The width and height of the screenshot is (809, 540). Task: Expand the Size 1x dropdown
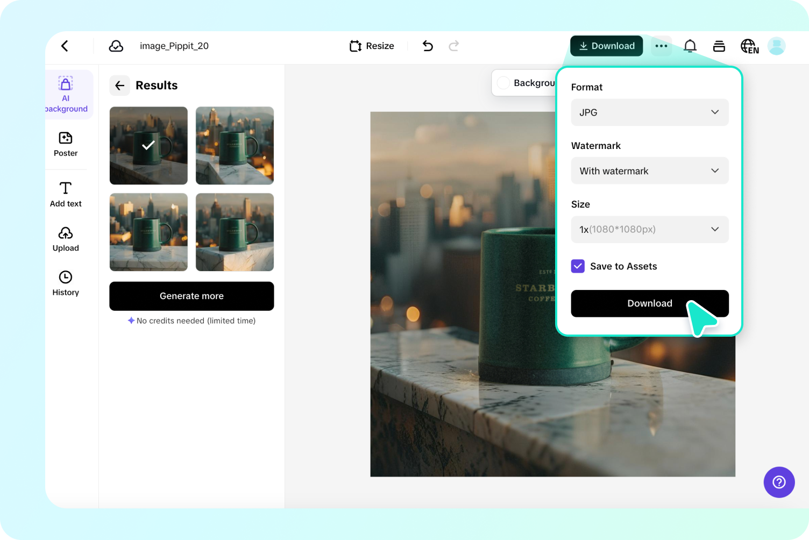click(650, 229)
